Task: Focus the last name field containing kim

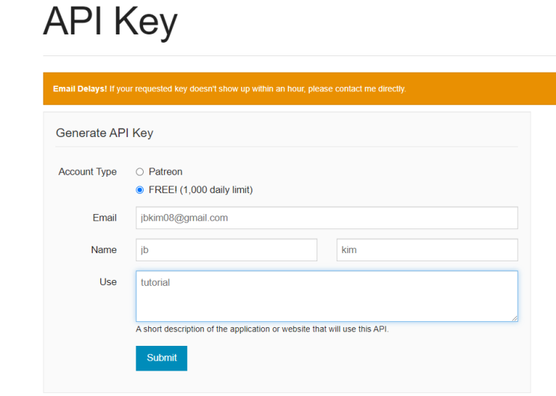Action: pos(427,250)
